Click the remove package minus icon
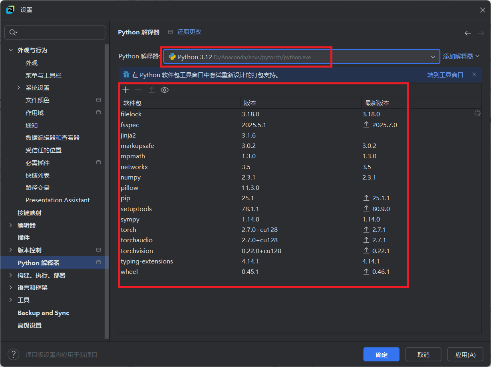This screenshot has width=491, height=367. (138, 90)
